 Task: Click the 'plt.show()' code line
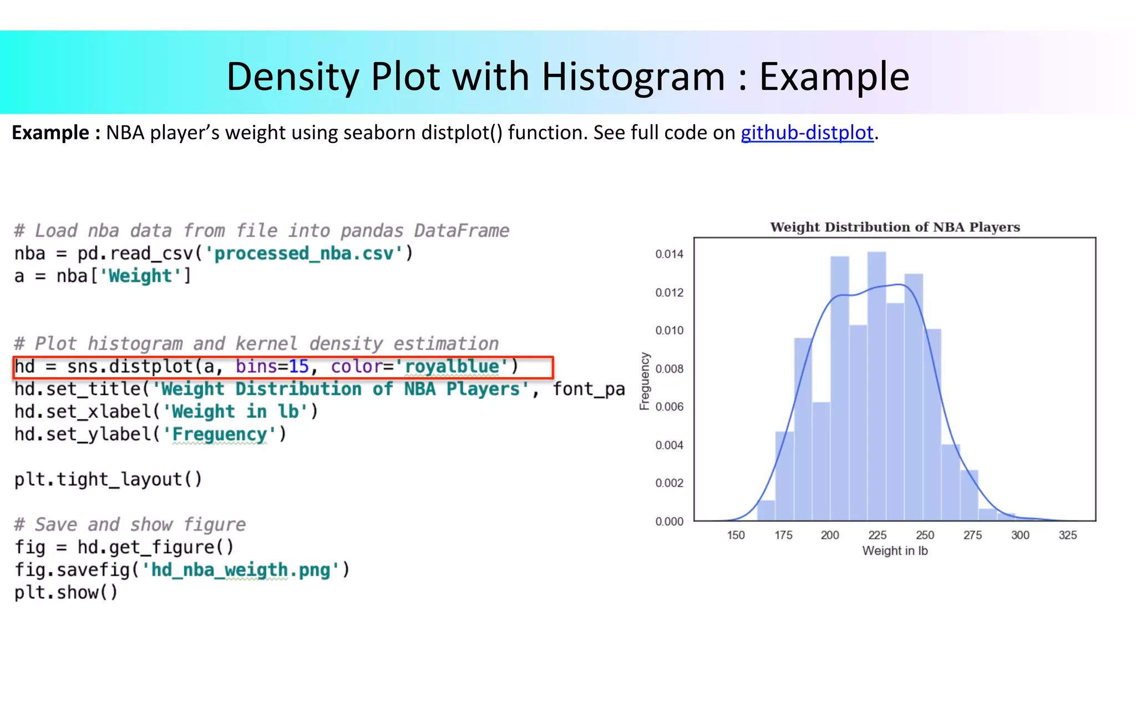point(66,592)
